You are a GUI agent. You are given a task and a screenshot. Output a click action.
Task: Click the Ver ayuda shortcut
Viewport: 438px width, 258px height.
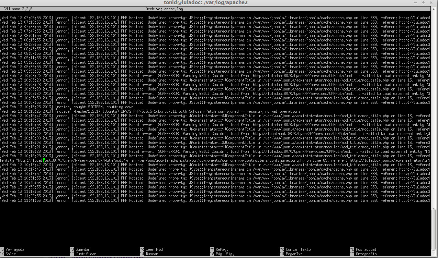pyautogui.click(x=14, y=249)
